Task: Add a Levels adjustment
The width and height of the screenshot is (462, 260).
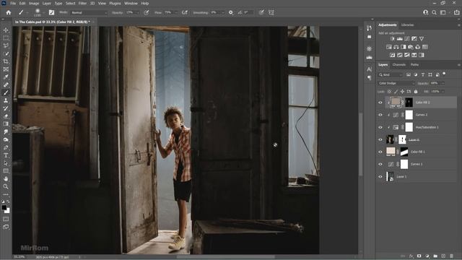Action: point(399,38)
